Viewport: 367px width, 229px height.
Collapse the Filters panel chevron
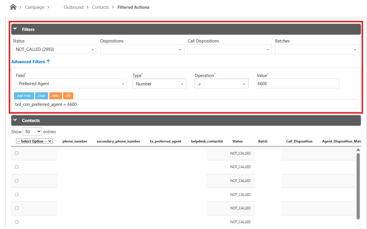click(x=15, y=29)
